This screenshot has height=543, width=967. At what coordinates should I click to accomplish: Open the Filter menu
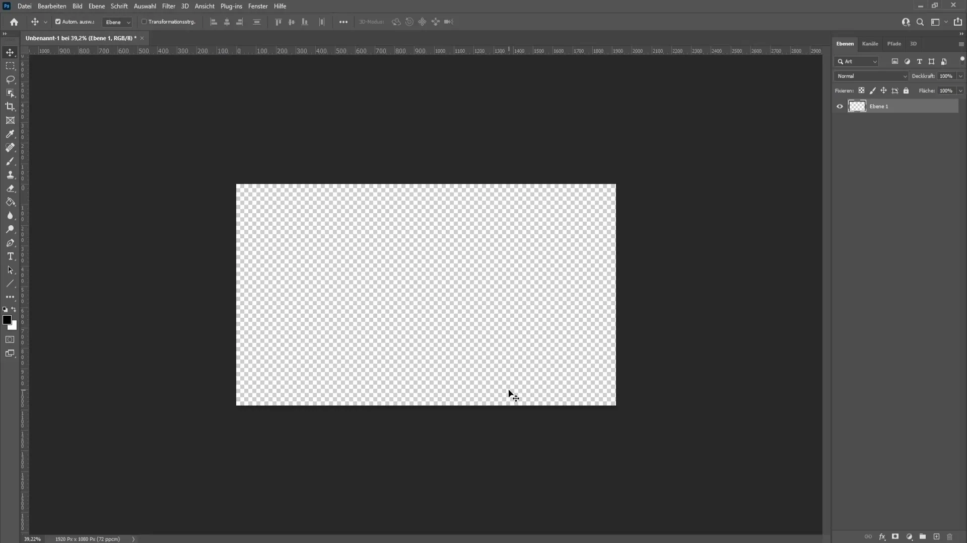tap(168, 6)
